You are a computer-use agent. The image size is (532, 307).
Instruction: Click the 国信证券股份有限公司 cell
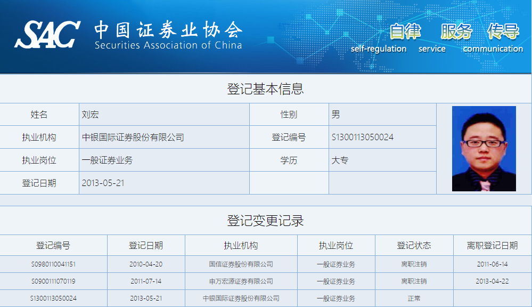(241, 264)
